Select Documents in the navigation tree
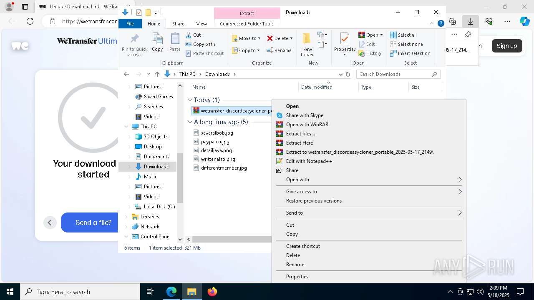This screenshot has height=300, width=534. coord(156,157)
